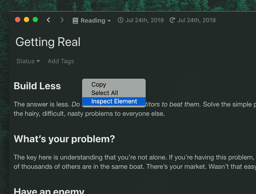Click the clock icon next to the creation date

tap(120, 20)
